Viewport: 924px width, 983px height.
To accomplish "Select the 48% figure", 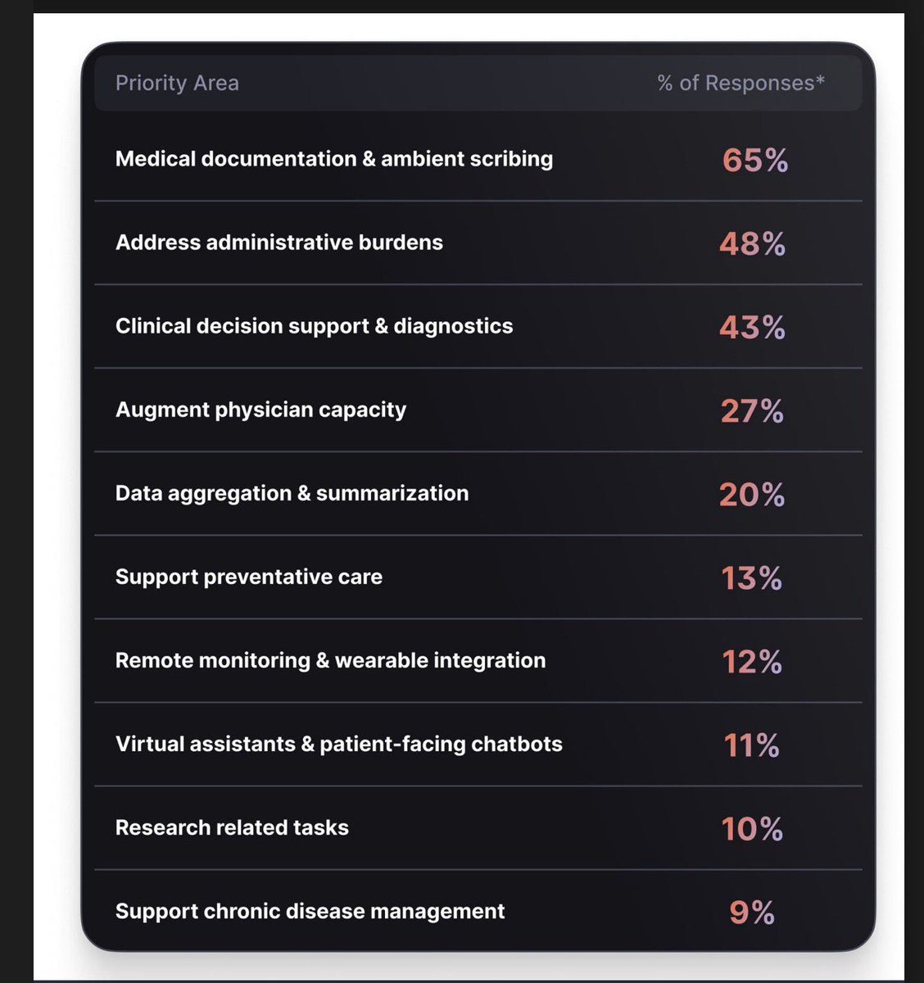I will (752, 244).
